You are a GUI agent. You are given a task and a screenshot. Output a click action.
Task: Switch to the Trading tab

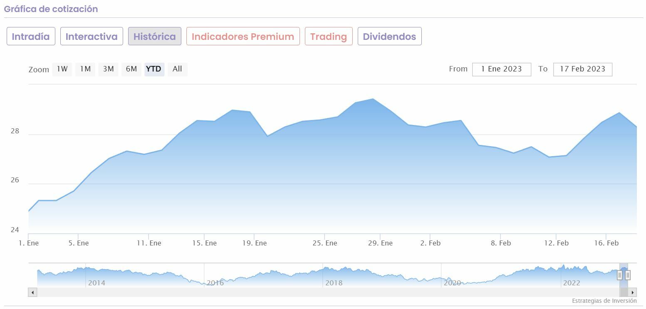coord(329,37)
